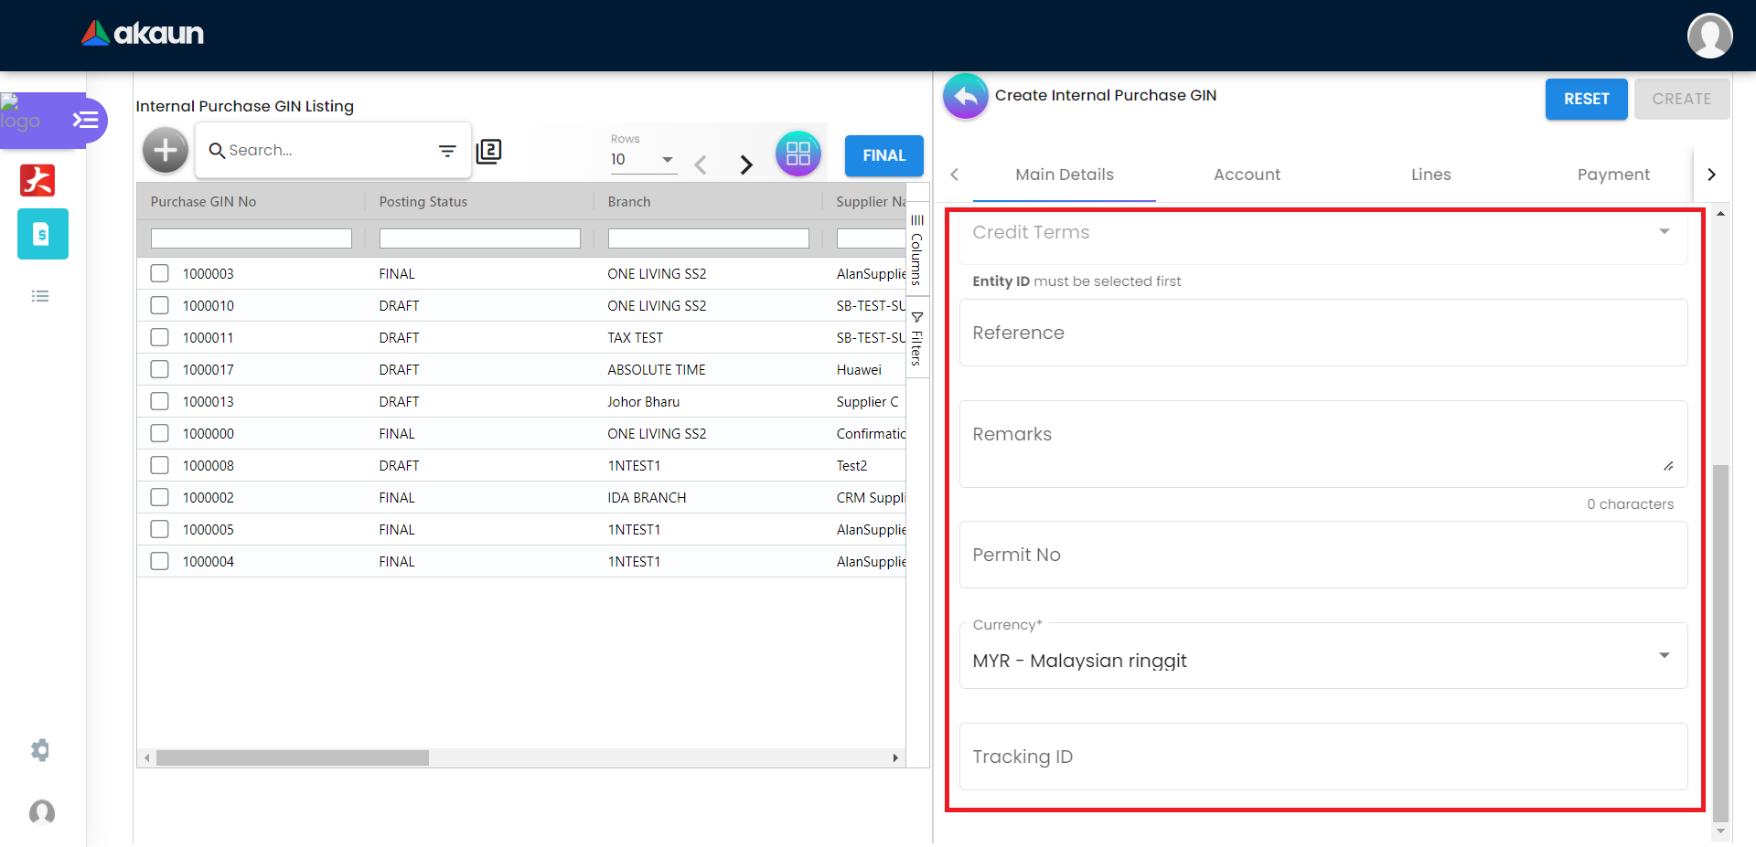Select checkbox for Purchase GIN 1000003
This screenshot has height=847, width=1756.
pyautogui.click(x=160, y=273)
